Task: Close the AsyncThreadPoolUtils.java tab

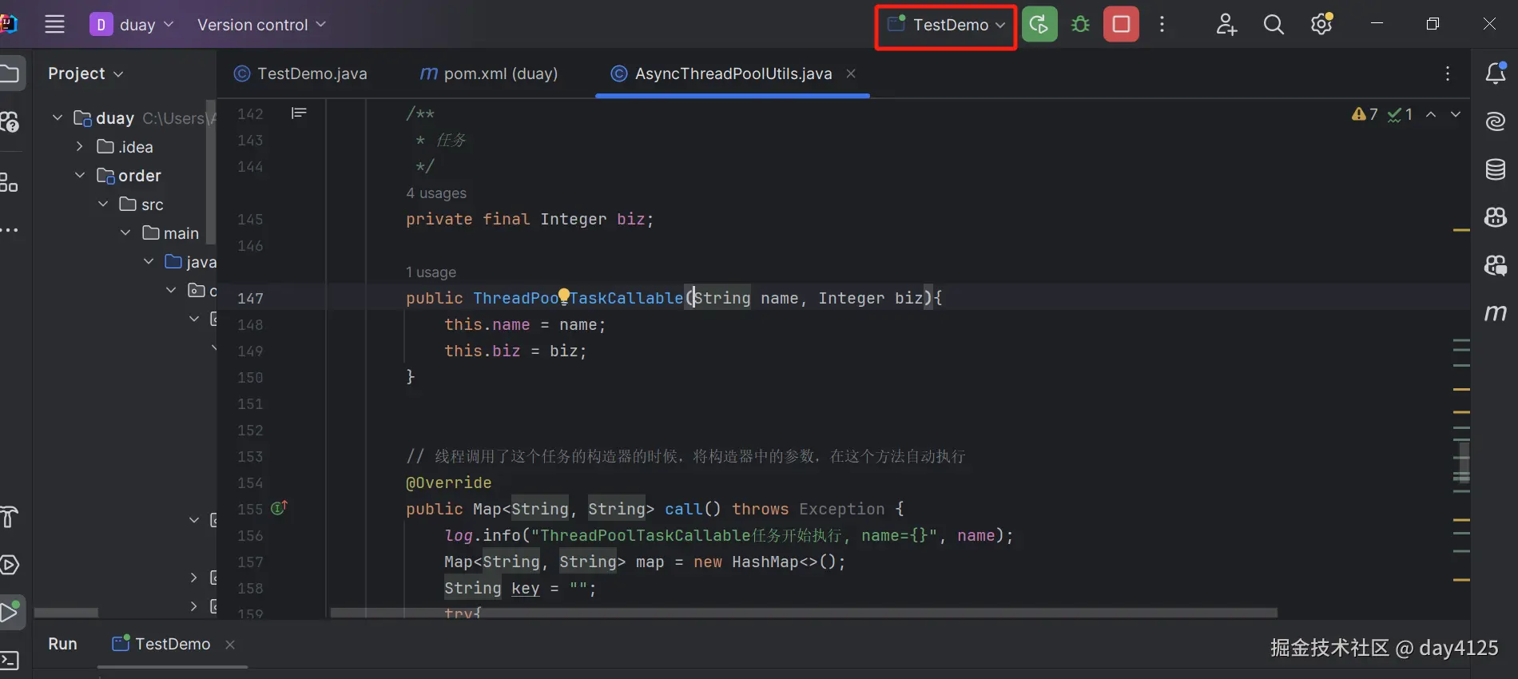Action: [851, 73]
